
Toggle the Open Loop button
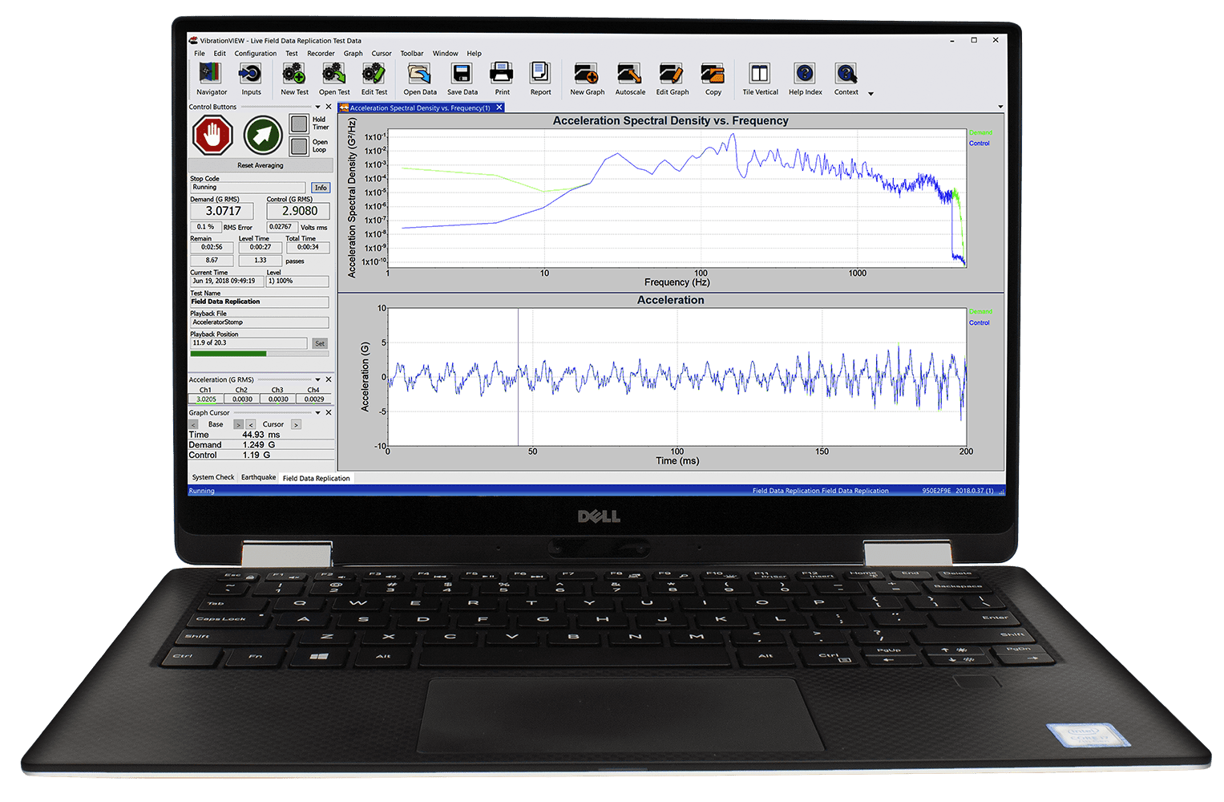click(299, 146)
